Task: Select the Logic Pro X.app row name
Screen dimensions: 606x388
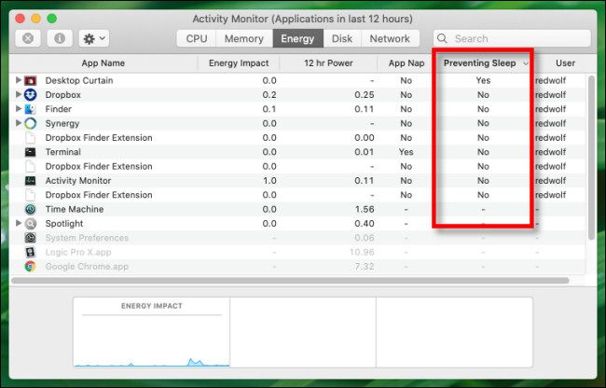Action: coord(78,252)
